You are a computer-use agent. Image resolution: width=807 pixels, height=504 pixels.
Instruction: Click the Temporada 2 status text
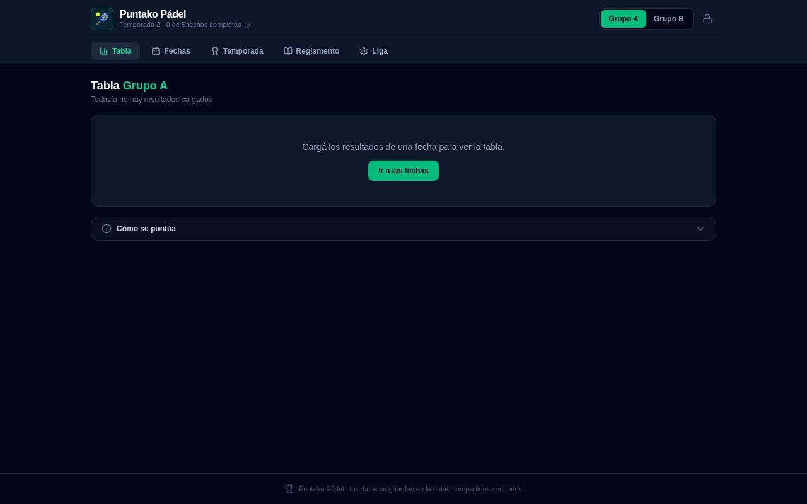pyautogui.click(x=180, y=25)
